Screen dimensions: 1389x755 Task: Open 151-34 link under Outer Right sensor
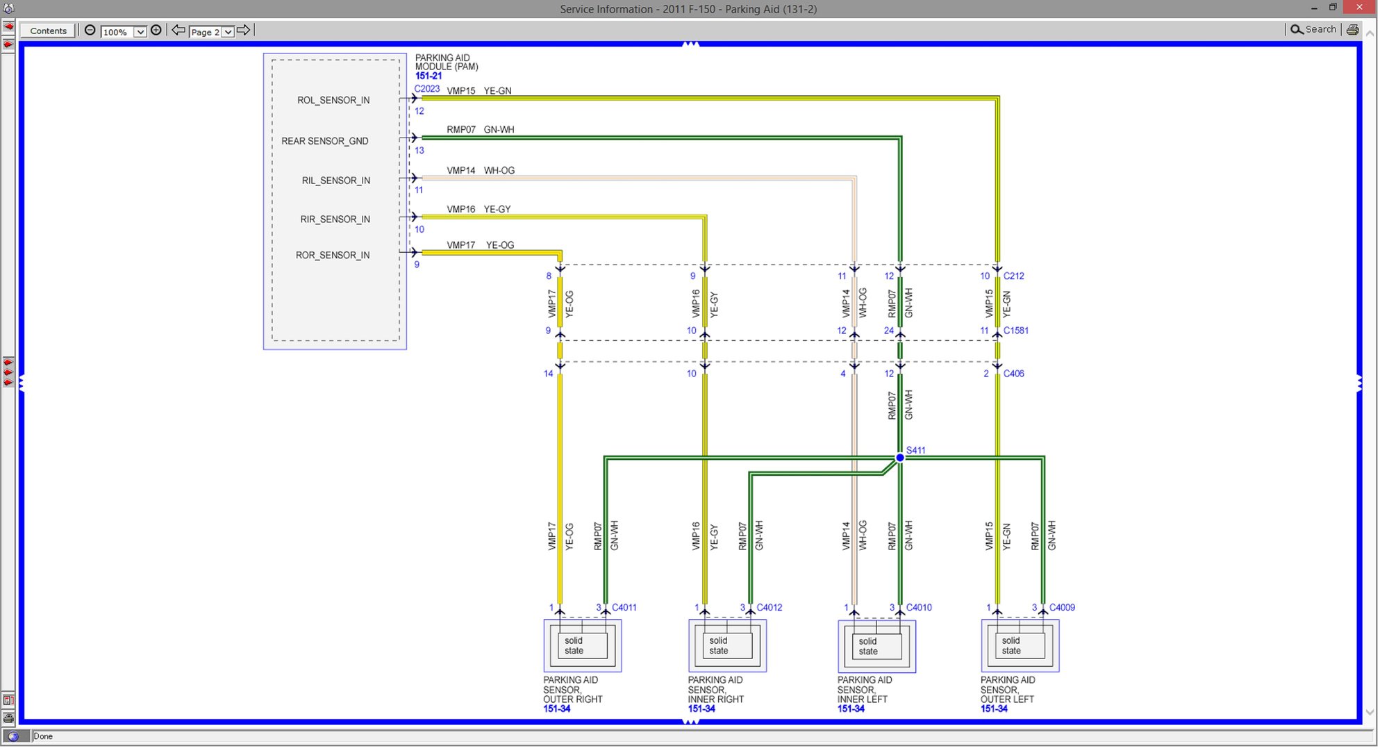[x=556, y=709]
